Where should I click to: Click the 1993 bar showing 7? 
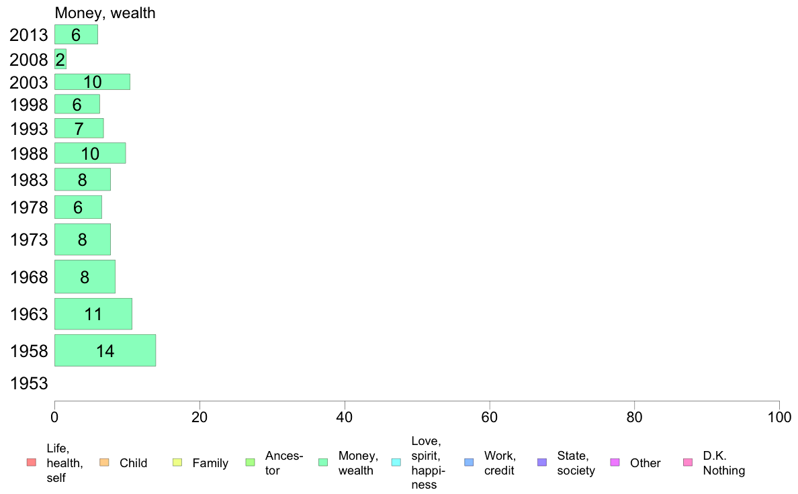point(79,128)
